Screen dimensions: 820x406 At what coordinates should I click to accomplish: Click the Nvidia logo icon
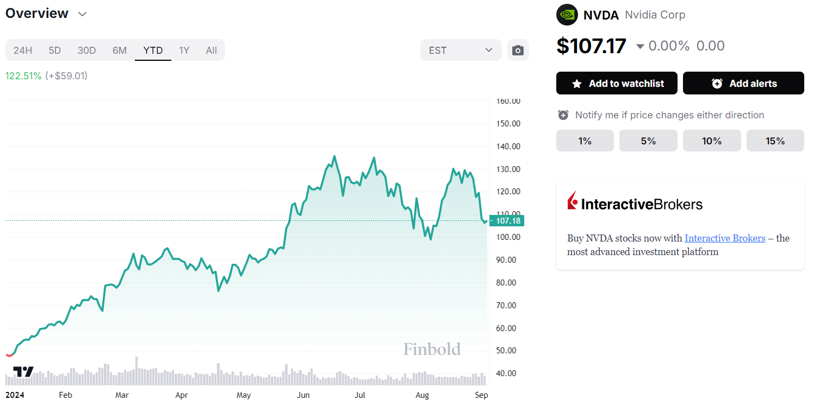[x=567, y=15]
